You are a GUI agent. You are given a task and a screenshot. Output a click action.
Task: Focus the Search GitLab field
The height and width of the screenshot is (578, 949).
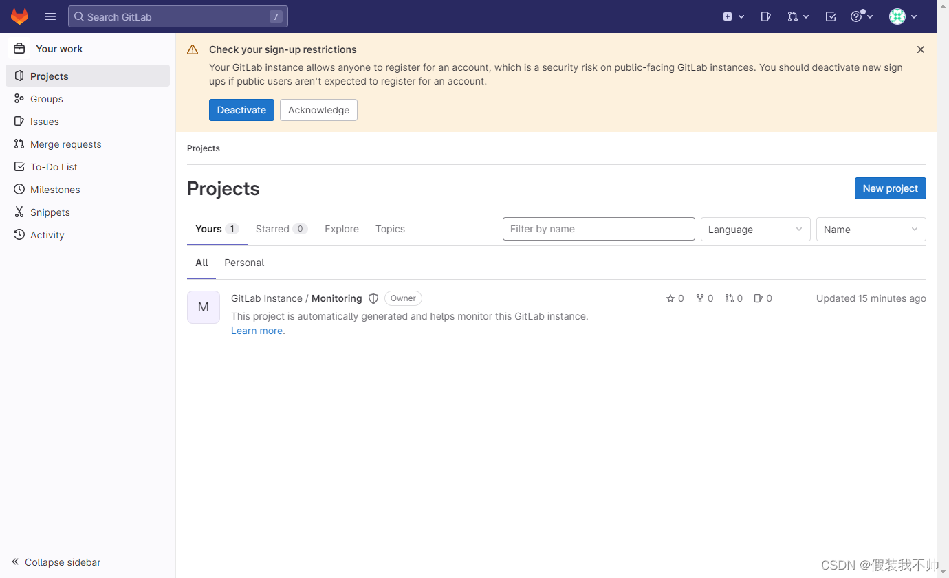pyautogui.click(x=178, y=16)
